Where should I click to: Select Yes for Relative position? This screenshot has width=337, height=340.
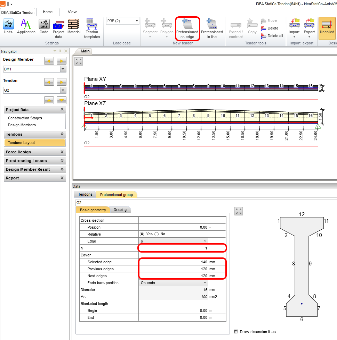click(142, 234)
